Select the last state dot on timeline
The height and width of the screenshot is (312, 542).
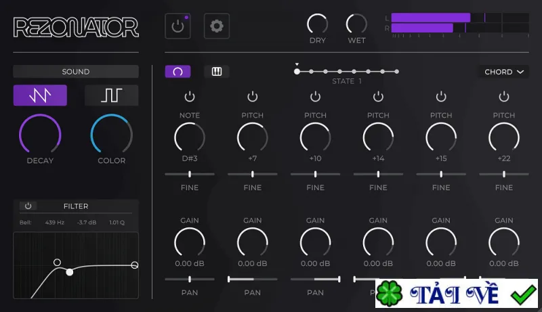397,72
